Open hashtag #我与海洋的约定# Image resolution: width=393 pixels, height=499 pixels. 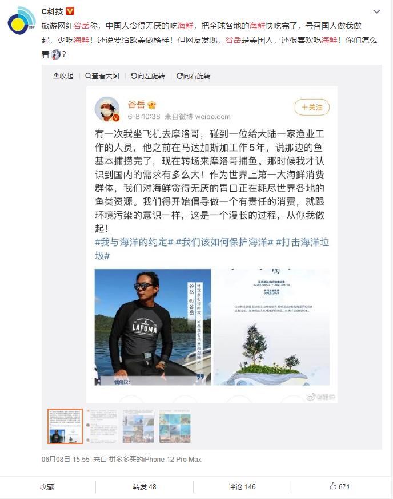pyautogui.click(x=134, y=242)
